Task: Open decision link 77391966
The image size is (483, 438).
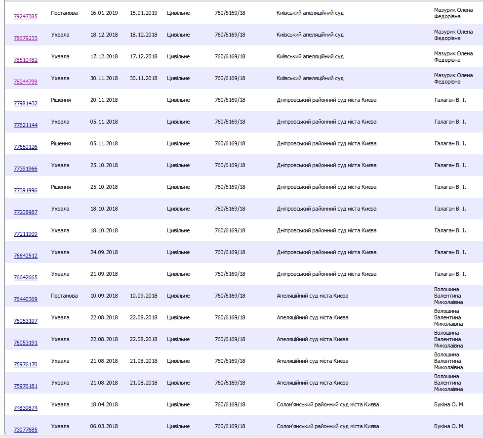Action: pos(26,169)
